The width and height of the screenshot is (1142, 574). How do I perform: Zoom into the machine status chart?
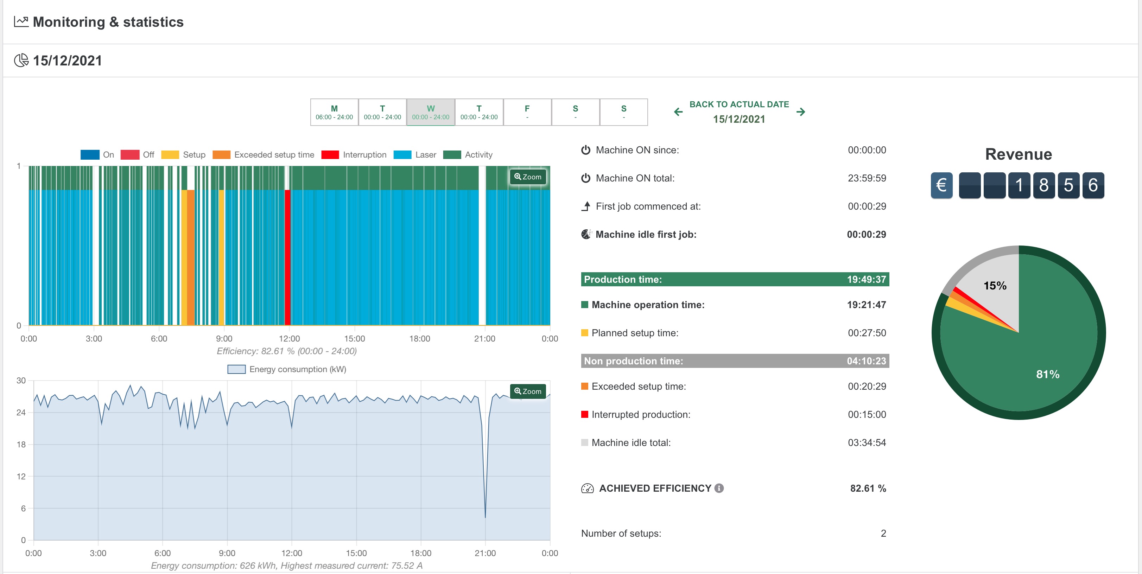pyautogui.click(x=528, y=177)
